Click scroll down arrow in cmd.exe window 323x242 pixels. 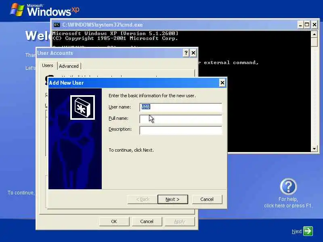pos(314,148)
